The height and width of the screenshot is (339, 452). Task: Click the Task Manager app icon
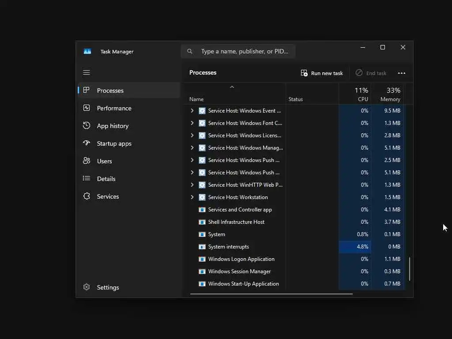(x=87, y=51)
